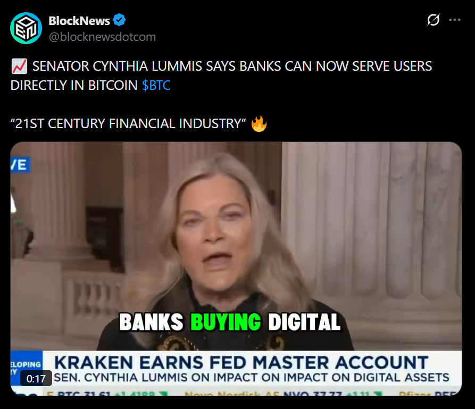Click the BlockNews profile avatar
Viewport: 475px width, 409px height.
(26, 28)
